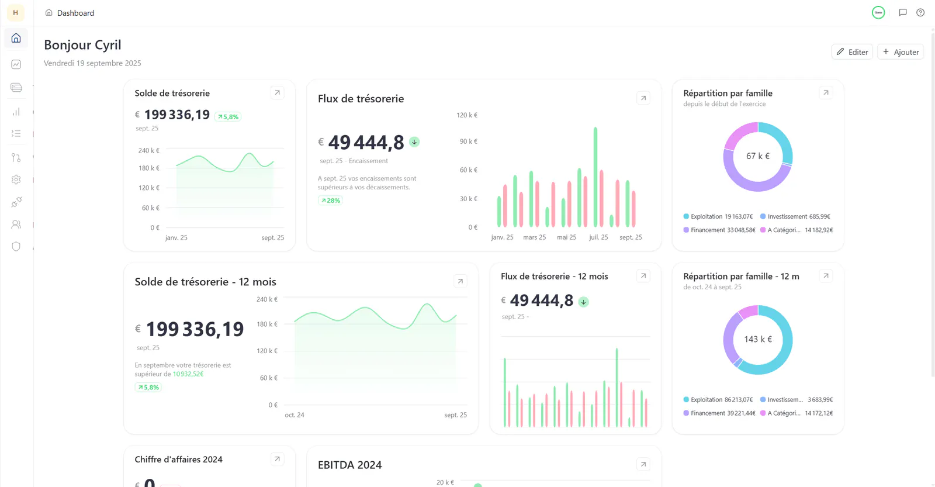Expand the Flux de trésorerie widget
The width and height of the screenshot is (935, 487).
[643, 98]
